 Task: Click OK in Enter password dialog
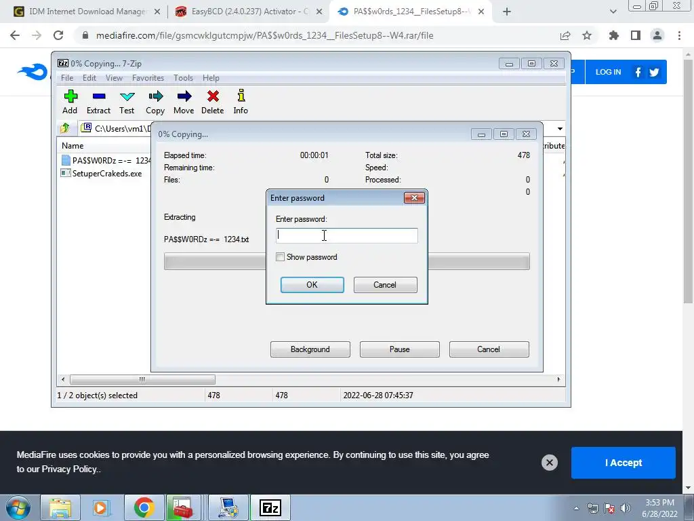312,285
